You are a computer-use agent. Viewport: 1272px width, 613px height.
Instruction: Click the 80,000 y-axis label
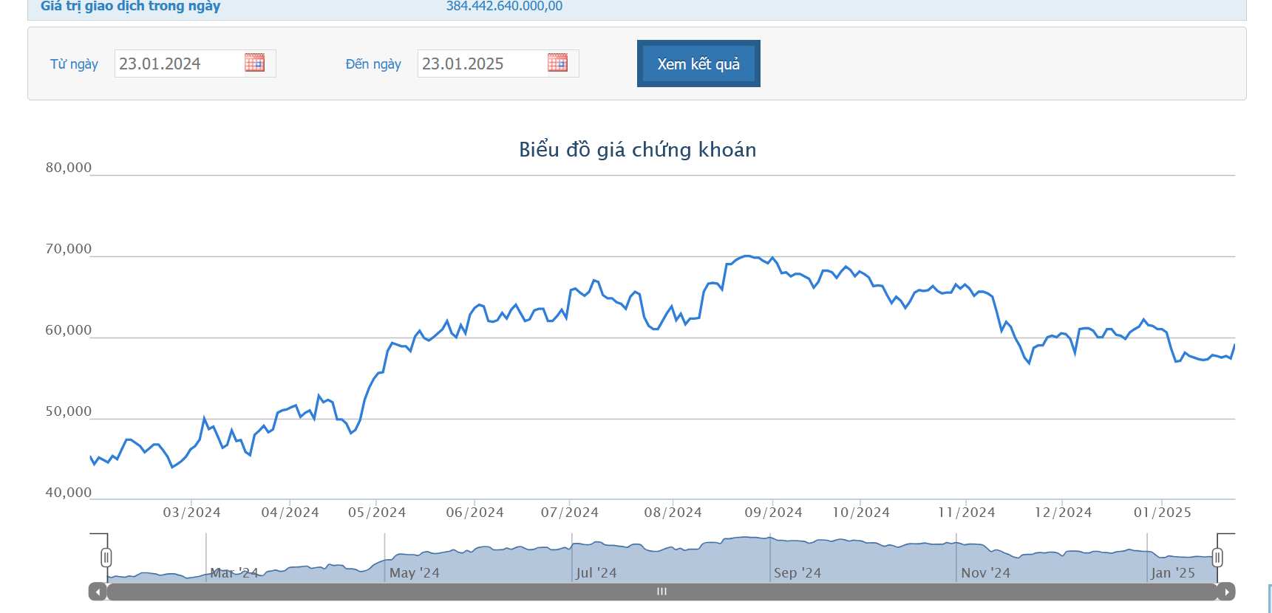(69, 168)
